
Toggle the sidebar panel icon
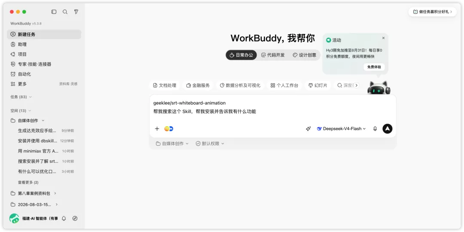(54, 12)
